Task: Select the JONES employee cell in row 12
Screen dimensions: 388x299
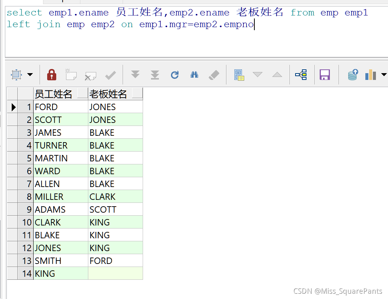Action: click(61, 248)
